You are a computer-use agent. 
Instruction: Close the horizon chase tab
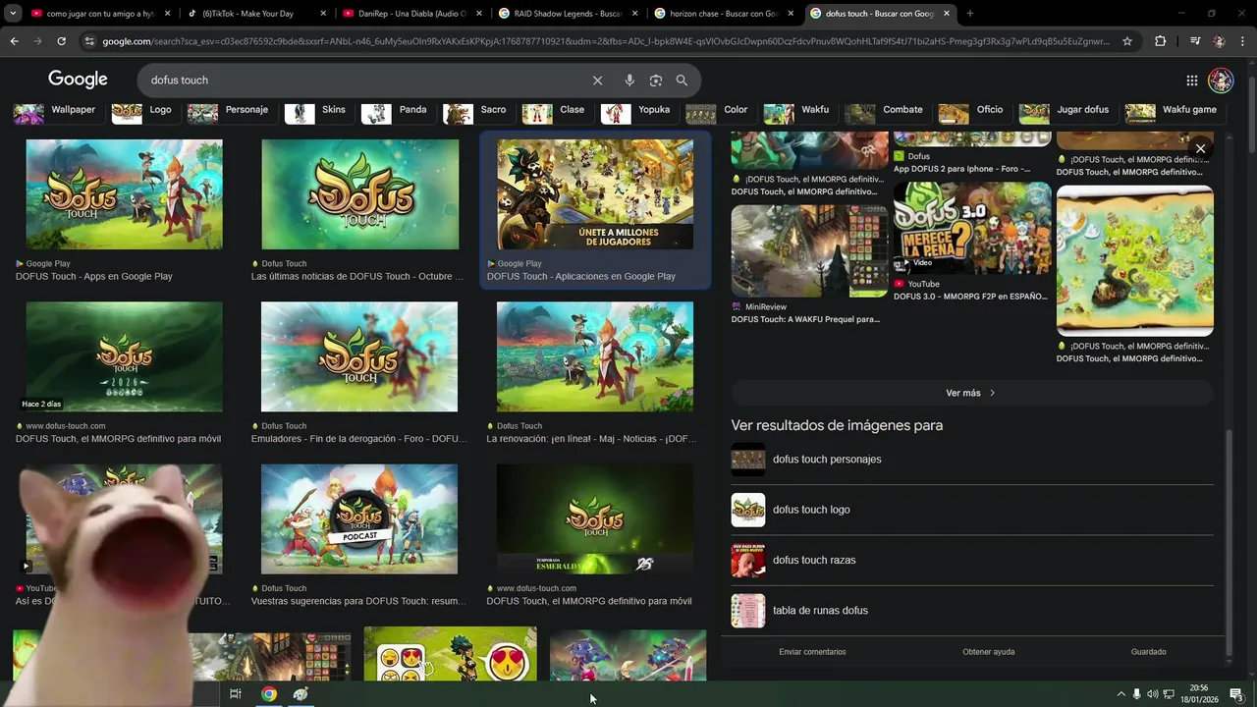pyautogui.click(x=791, y=14)
